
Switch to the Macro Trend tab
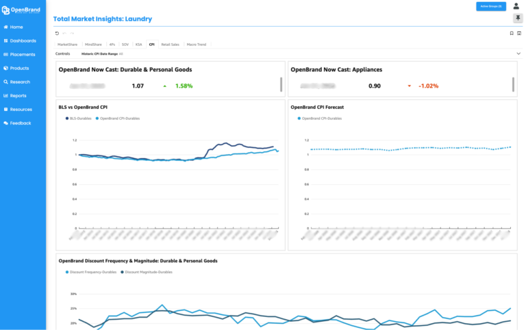pyautogui.click(x=197, y=45)
